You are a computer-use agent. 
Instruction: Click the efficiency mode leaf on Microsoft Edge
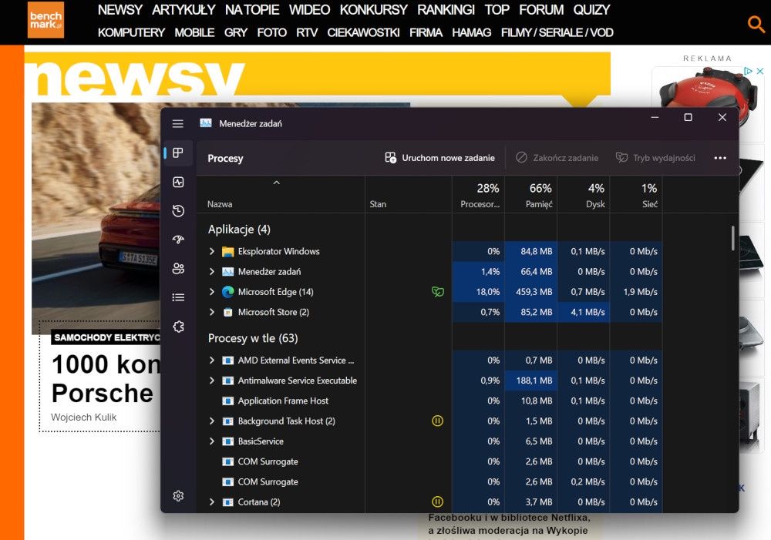(438, 292)
